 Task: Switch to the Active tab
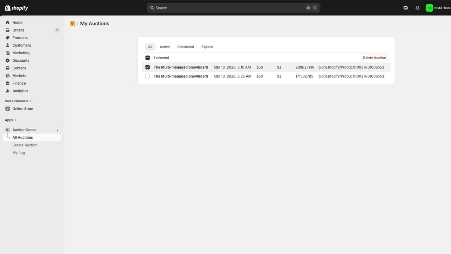pyautogui.click(x=165, y=47)
